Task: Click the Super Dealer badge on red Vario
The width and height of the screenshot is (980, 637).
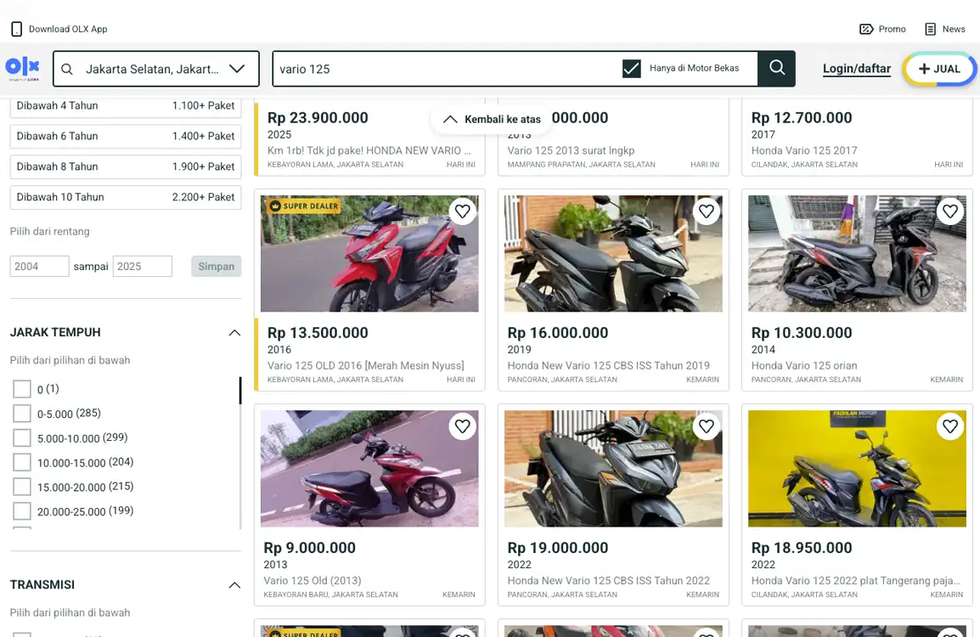Action: click(304, 206)
